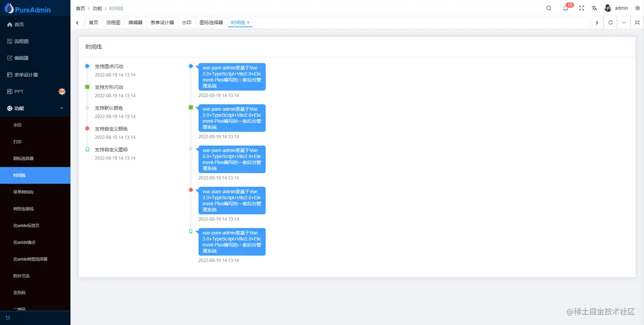Switch to the 表单设计器 tab
This screenshot has height=325, width=644.
[x=162, y=23]
